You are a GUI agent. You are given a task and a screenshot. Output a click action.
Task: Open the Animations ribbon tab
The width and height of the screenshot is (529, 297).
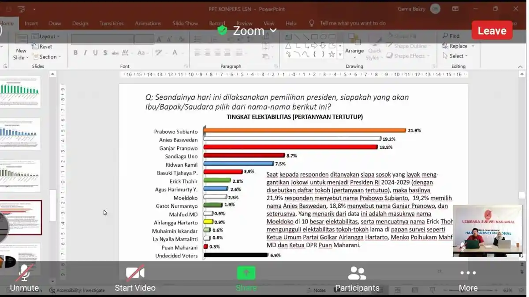click(148, 23)
